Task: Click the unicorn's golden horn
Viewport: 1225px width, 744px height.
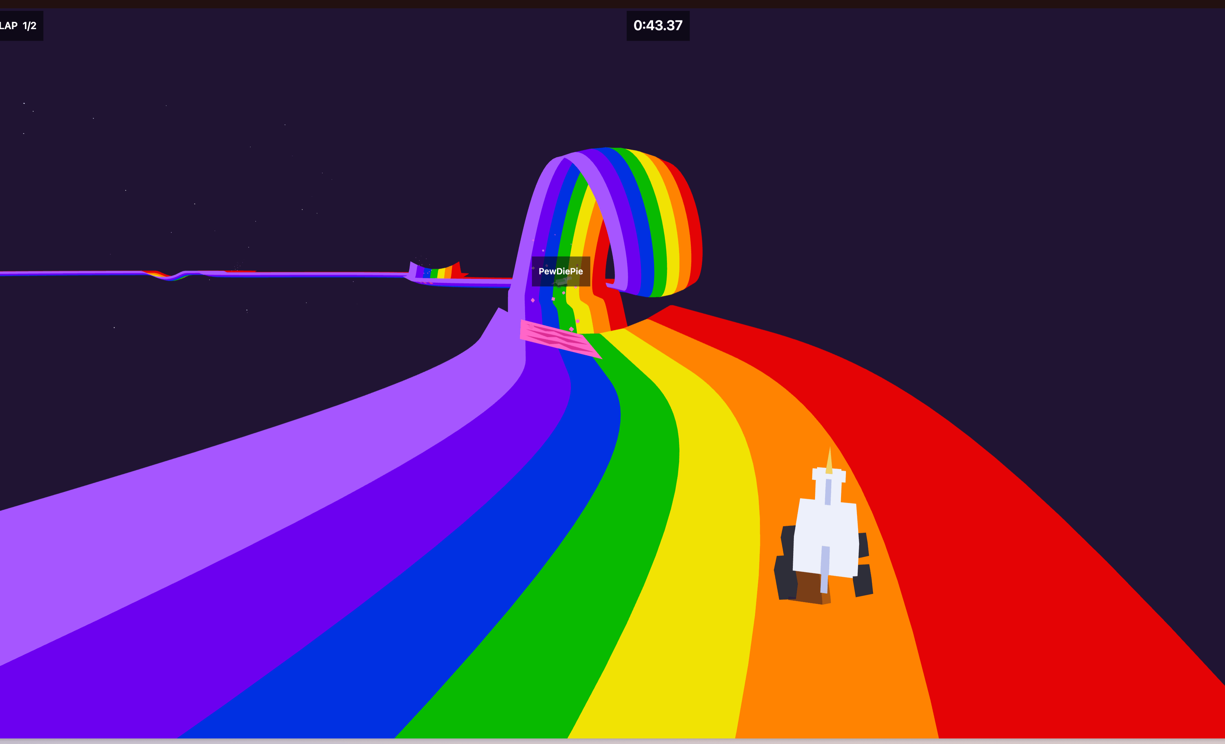Action: (829, 460)
